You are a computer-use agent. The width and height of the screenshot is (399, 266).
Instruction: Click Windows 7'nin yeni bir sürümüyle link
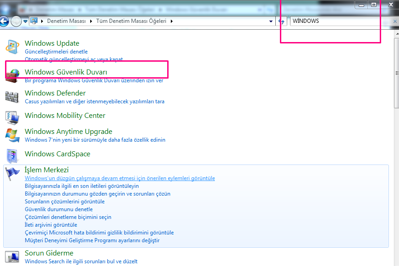coord(95,140)
